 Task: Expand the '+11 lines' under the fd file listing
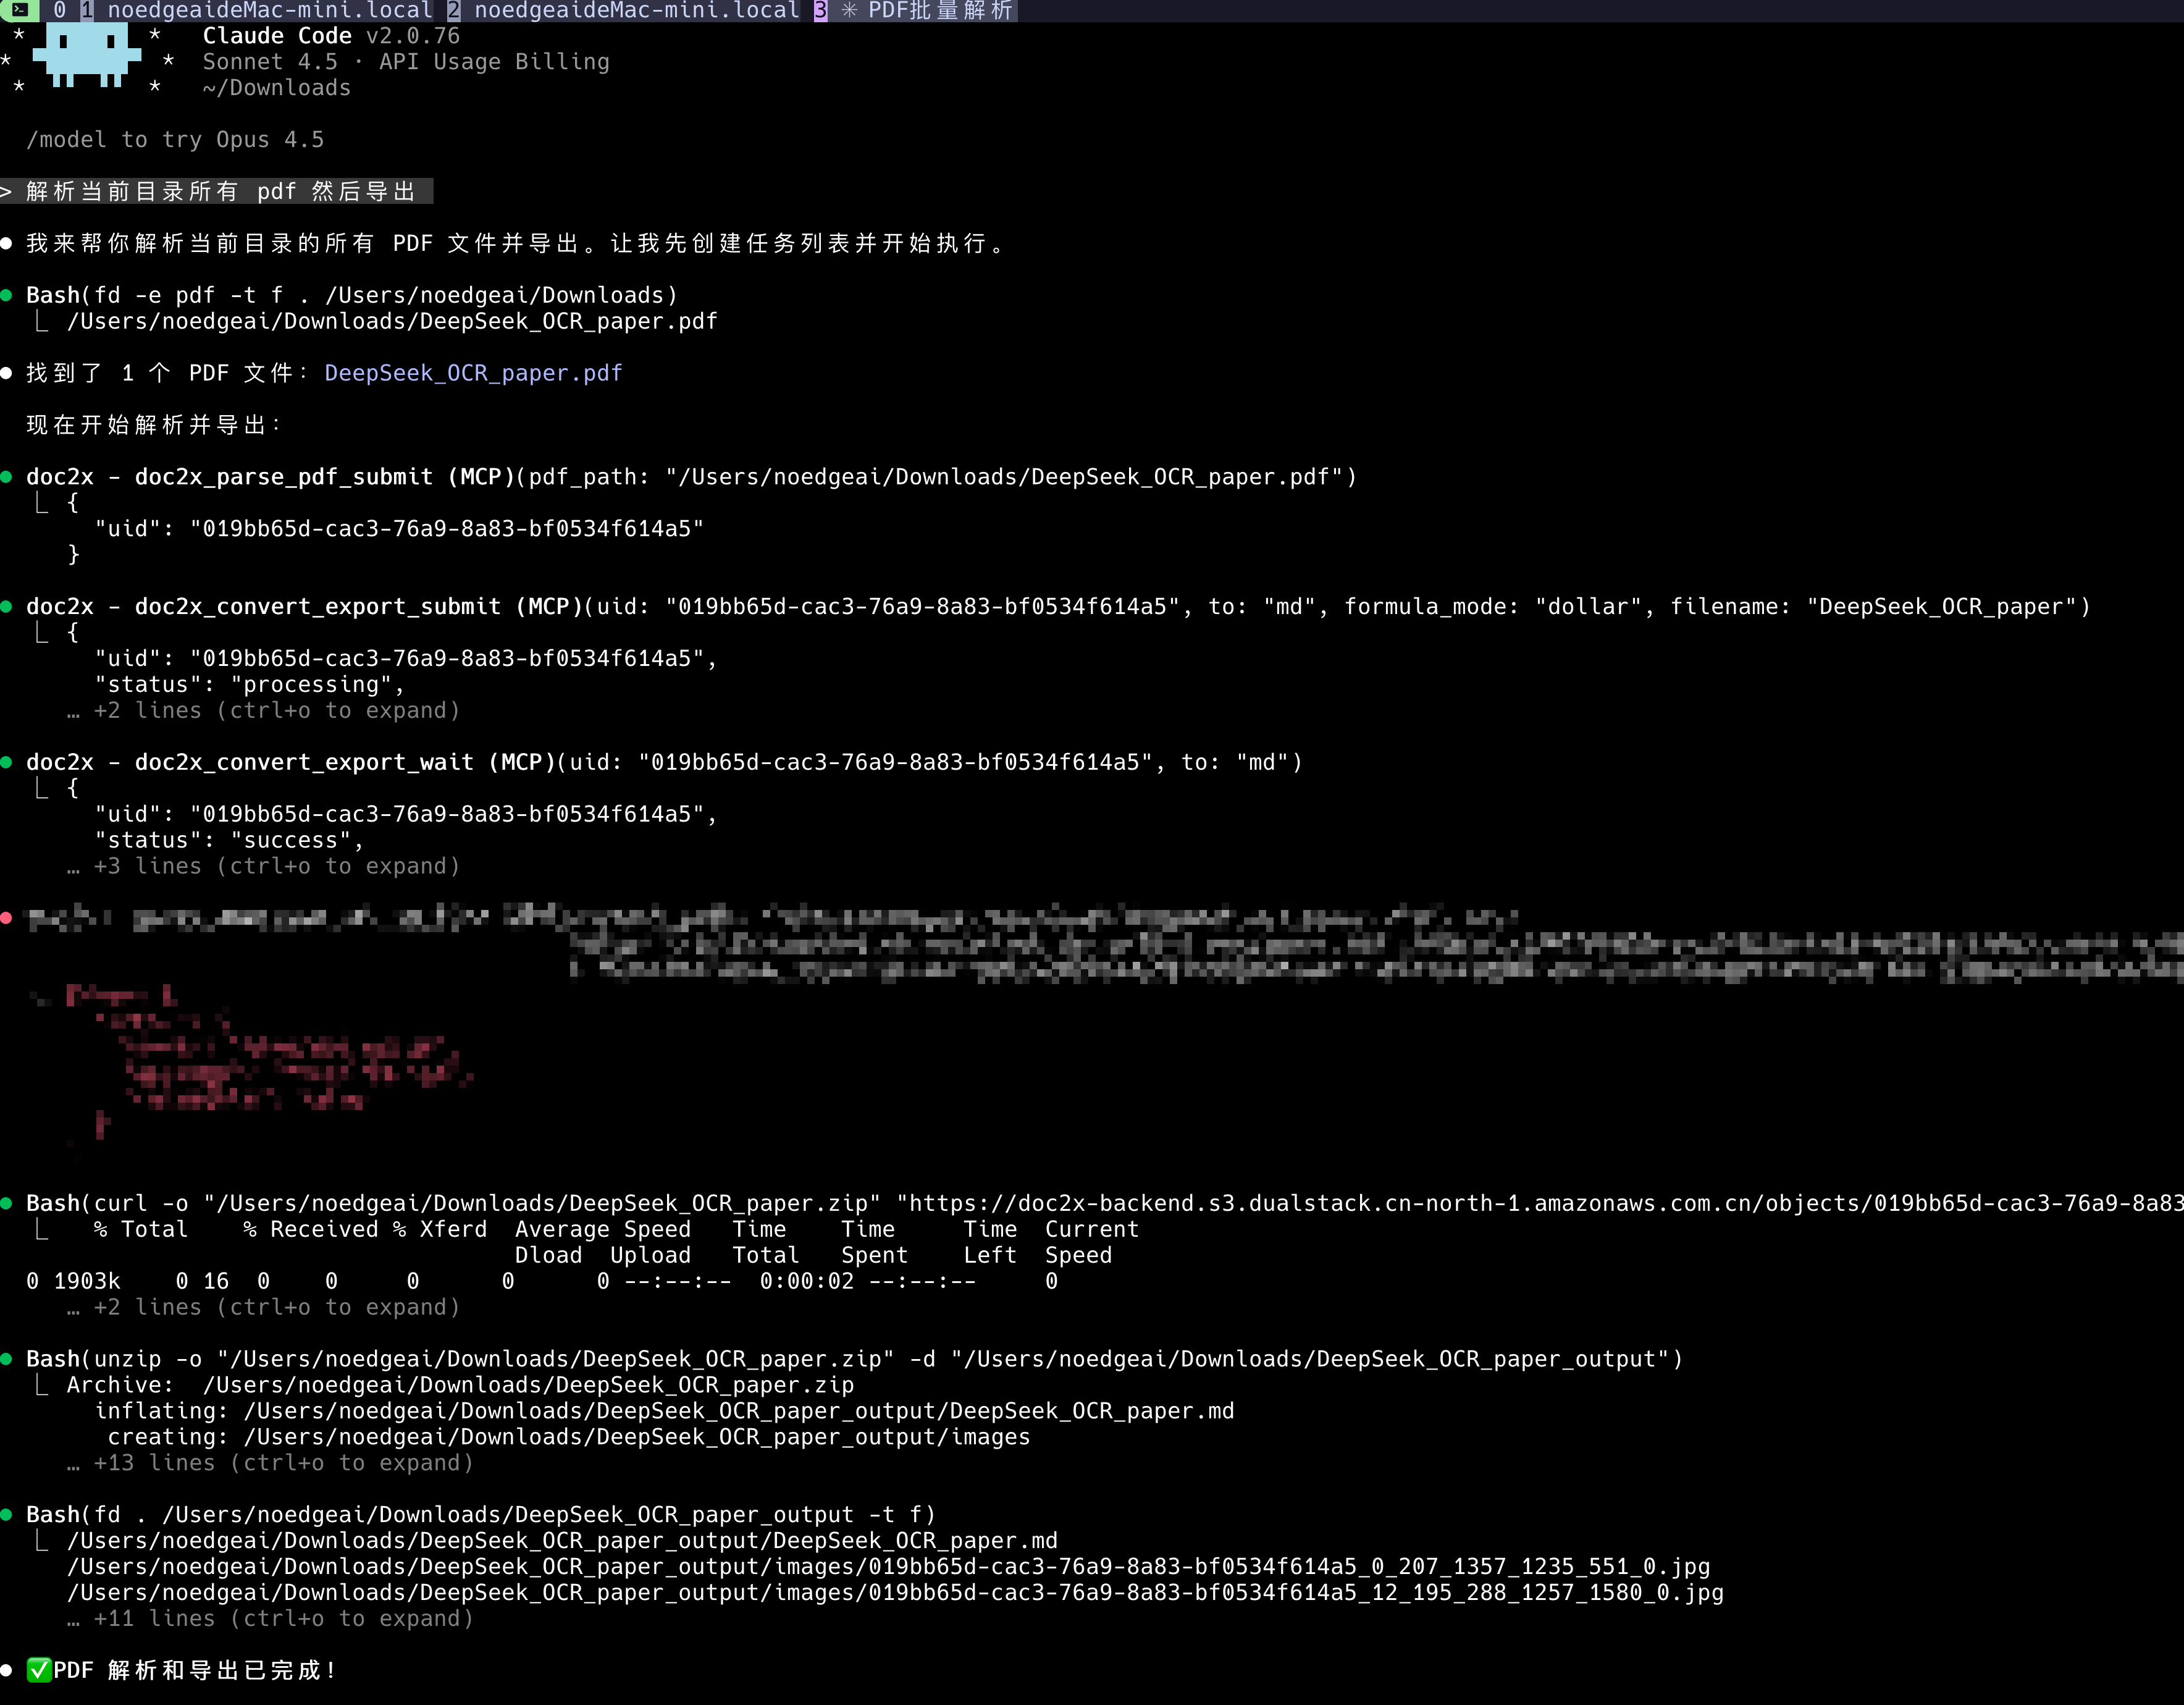click(270, 1618)
